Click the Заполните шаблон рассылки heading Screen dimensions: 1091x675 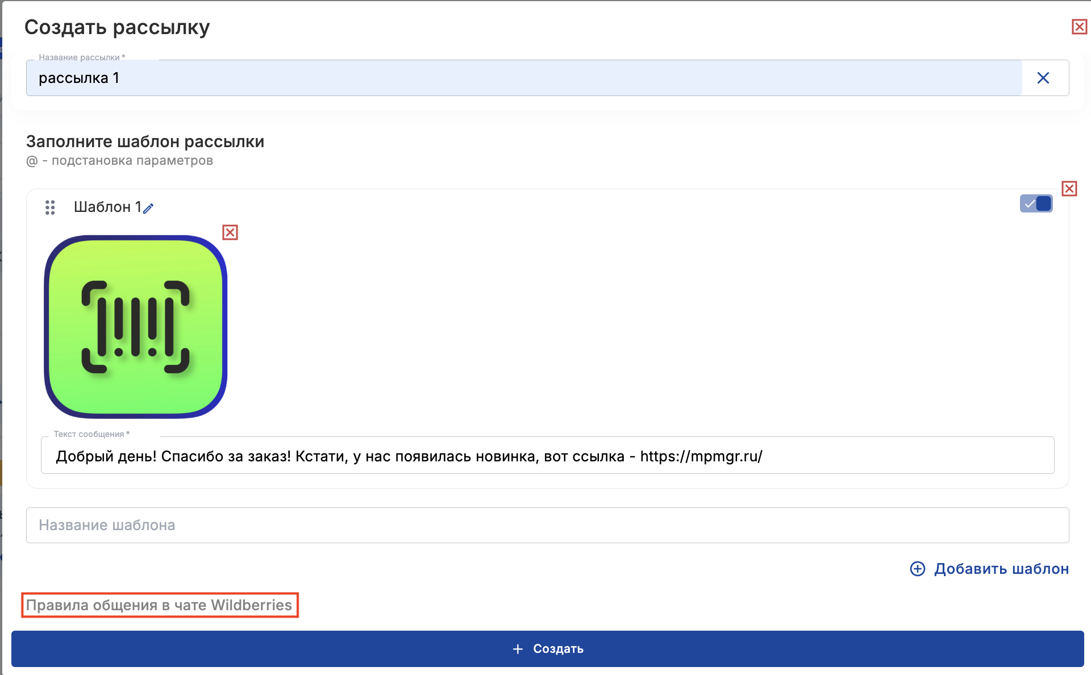click(x=145, y=141)
